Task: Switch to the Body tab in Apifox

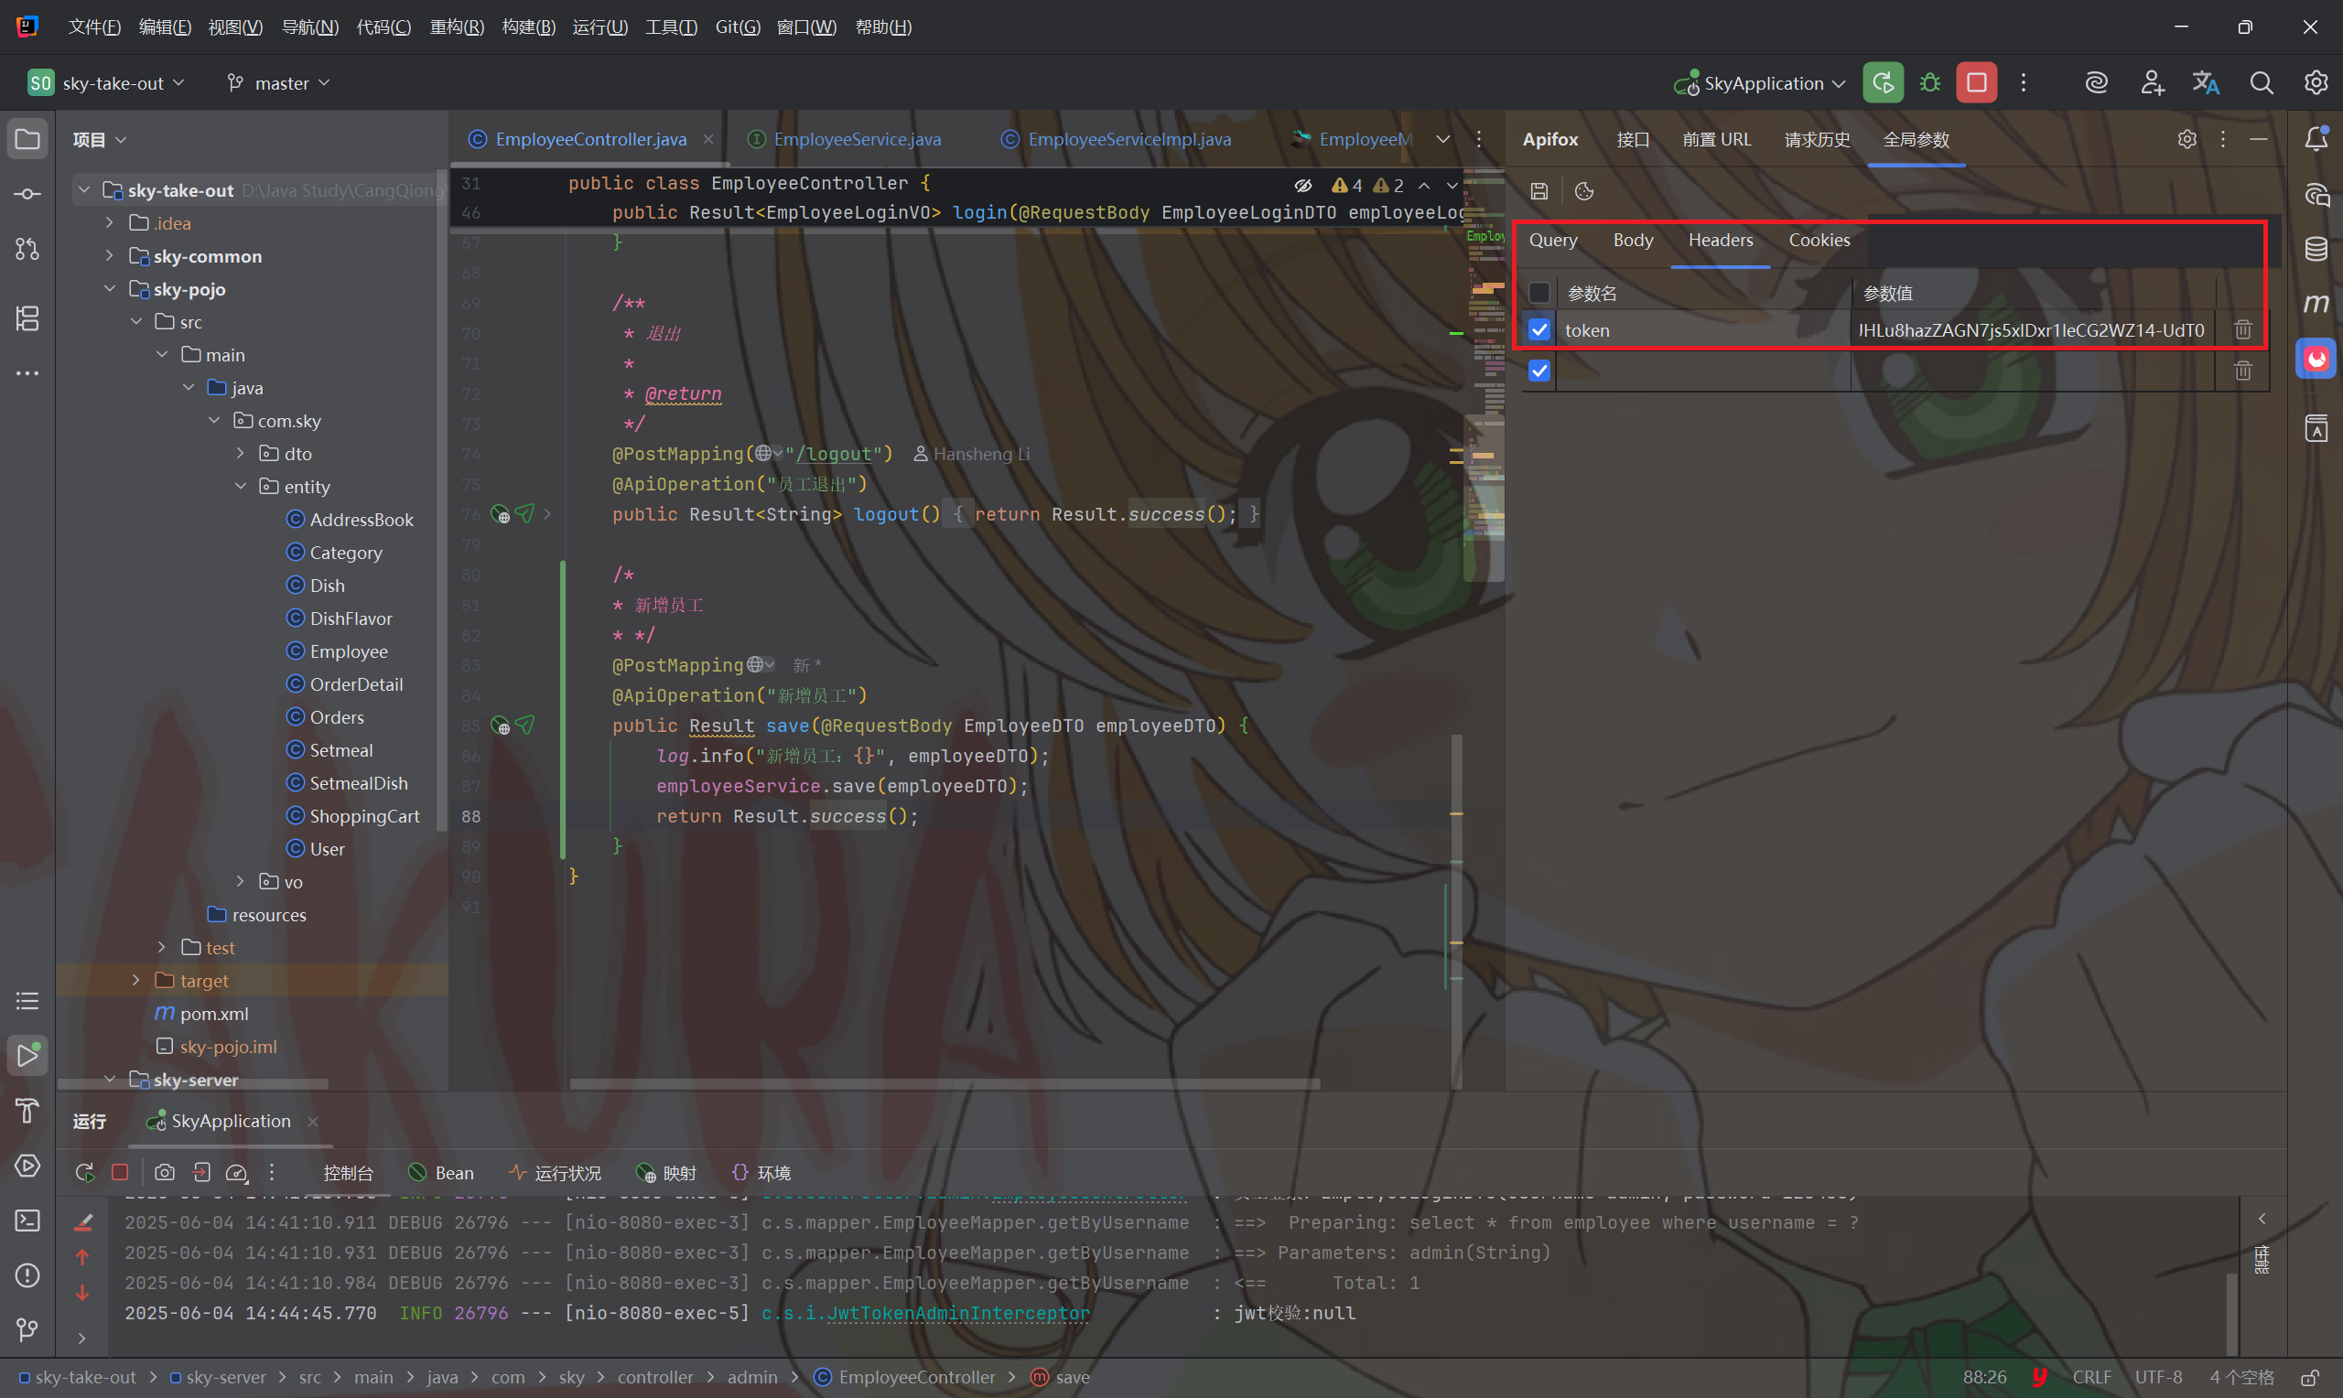Action: pos(1633,241)
